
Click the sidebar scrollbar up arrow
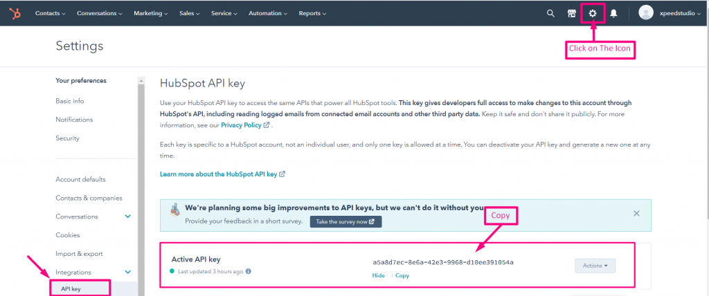point(141,81)
